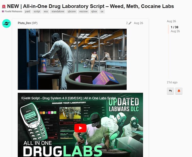Image resolution: width=192 pixels, height=157 pixels.
Task: Open the FiveM Releases category
Action: click(12, 11)
